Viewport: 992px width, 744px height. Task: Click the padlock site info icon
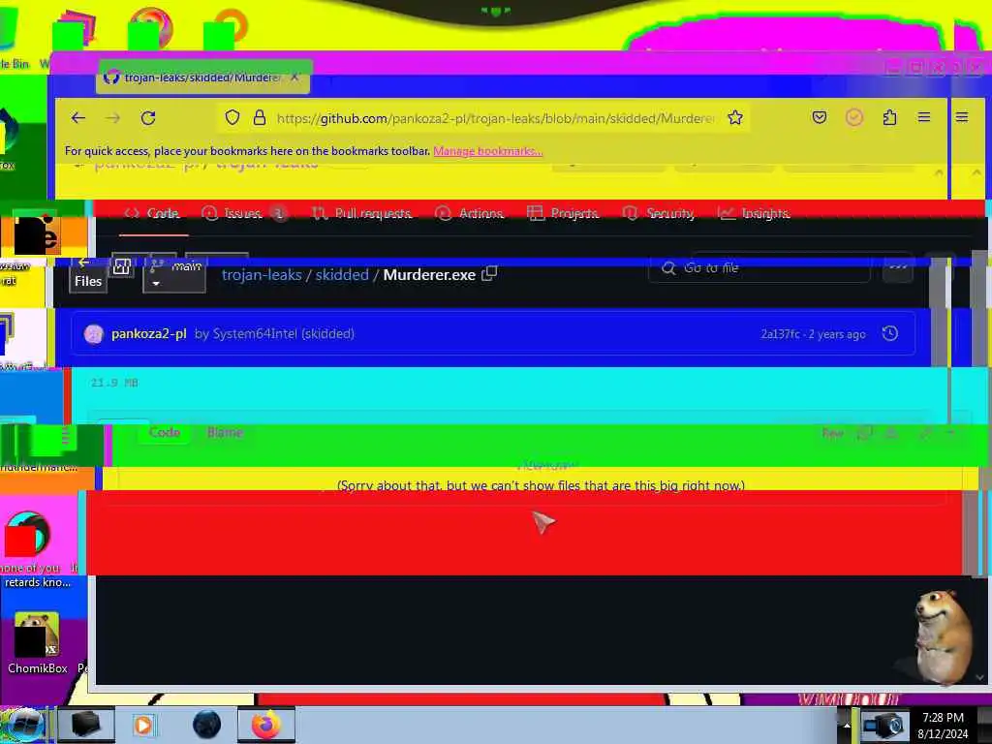260,117
